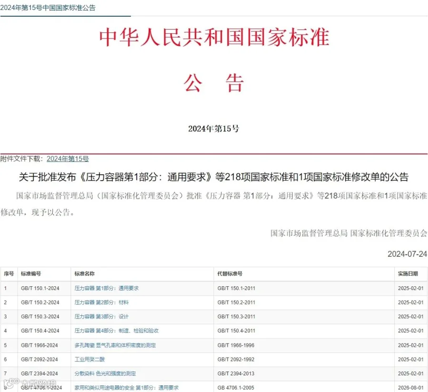Open 压力容器 第3部分：设计 standard link
Screen dimensions: 428x392
(x=101, y=317)
